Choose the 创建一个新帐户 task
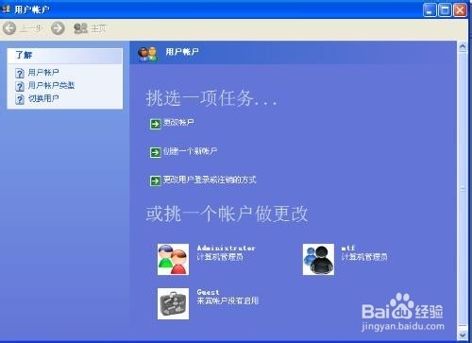Viewport: 472px width, 343px height. (190, 151)
